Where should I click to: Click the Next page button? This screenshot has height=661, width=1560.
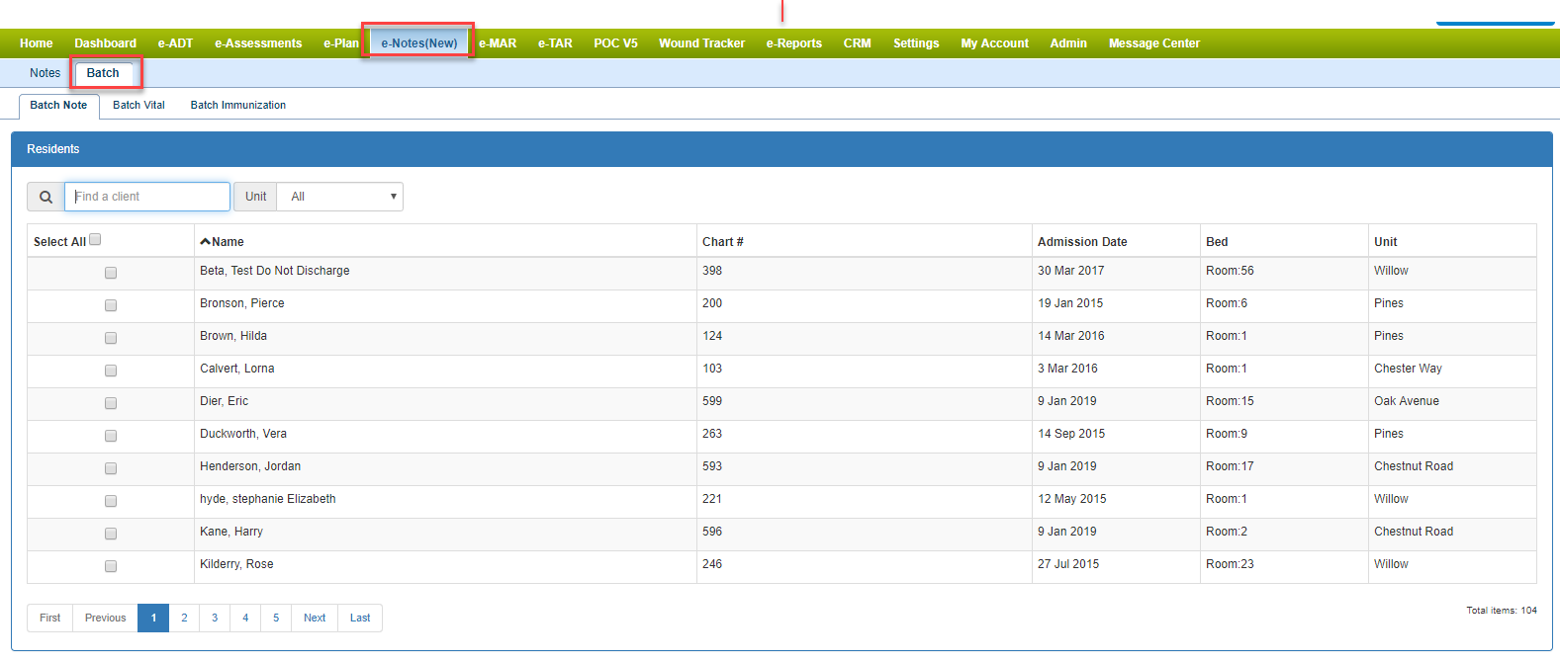tap(315, 618)
